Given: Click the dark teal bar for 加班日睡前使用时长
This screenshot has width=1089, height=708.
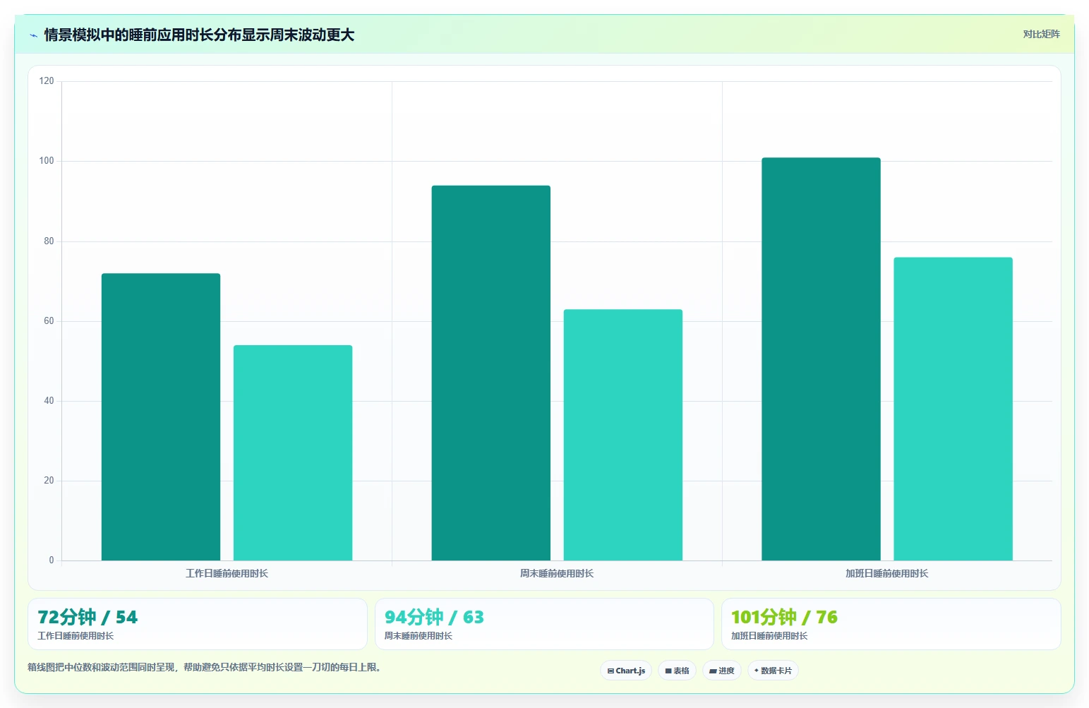Looking at the screenshot, I should coord(821,359).
